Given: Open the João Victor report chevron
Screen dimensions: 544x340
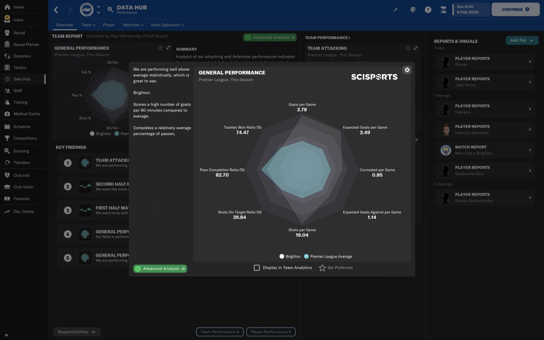Looking at the screenshot, I should point(530,82).
